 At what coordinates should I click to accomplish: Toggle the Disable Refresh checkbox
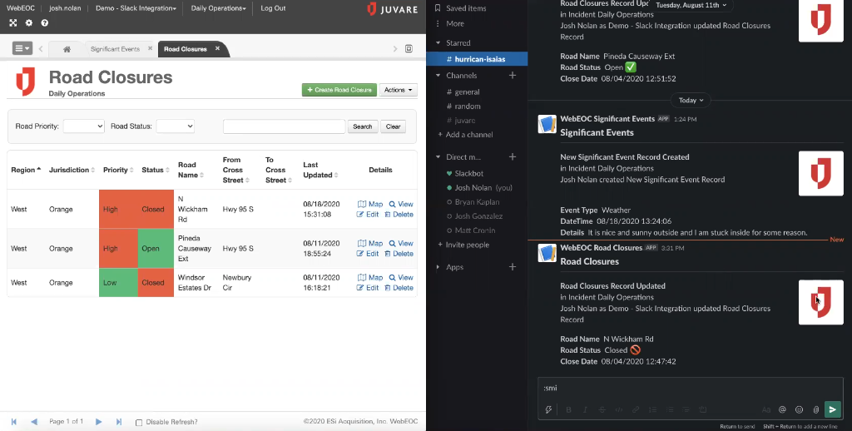(139, 423)
